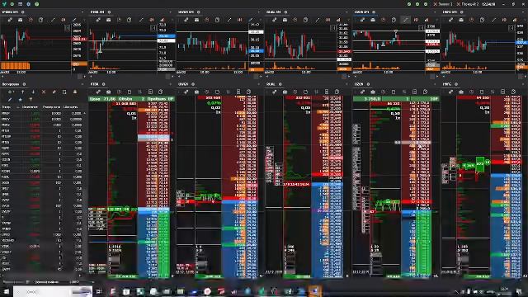The image size is (528, 297).
Task: Click the bell alert icon in watchlist toolbar
Action: point(75,92)
